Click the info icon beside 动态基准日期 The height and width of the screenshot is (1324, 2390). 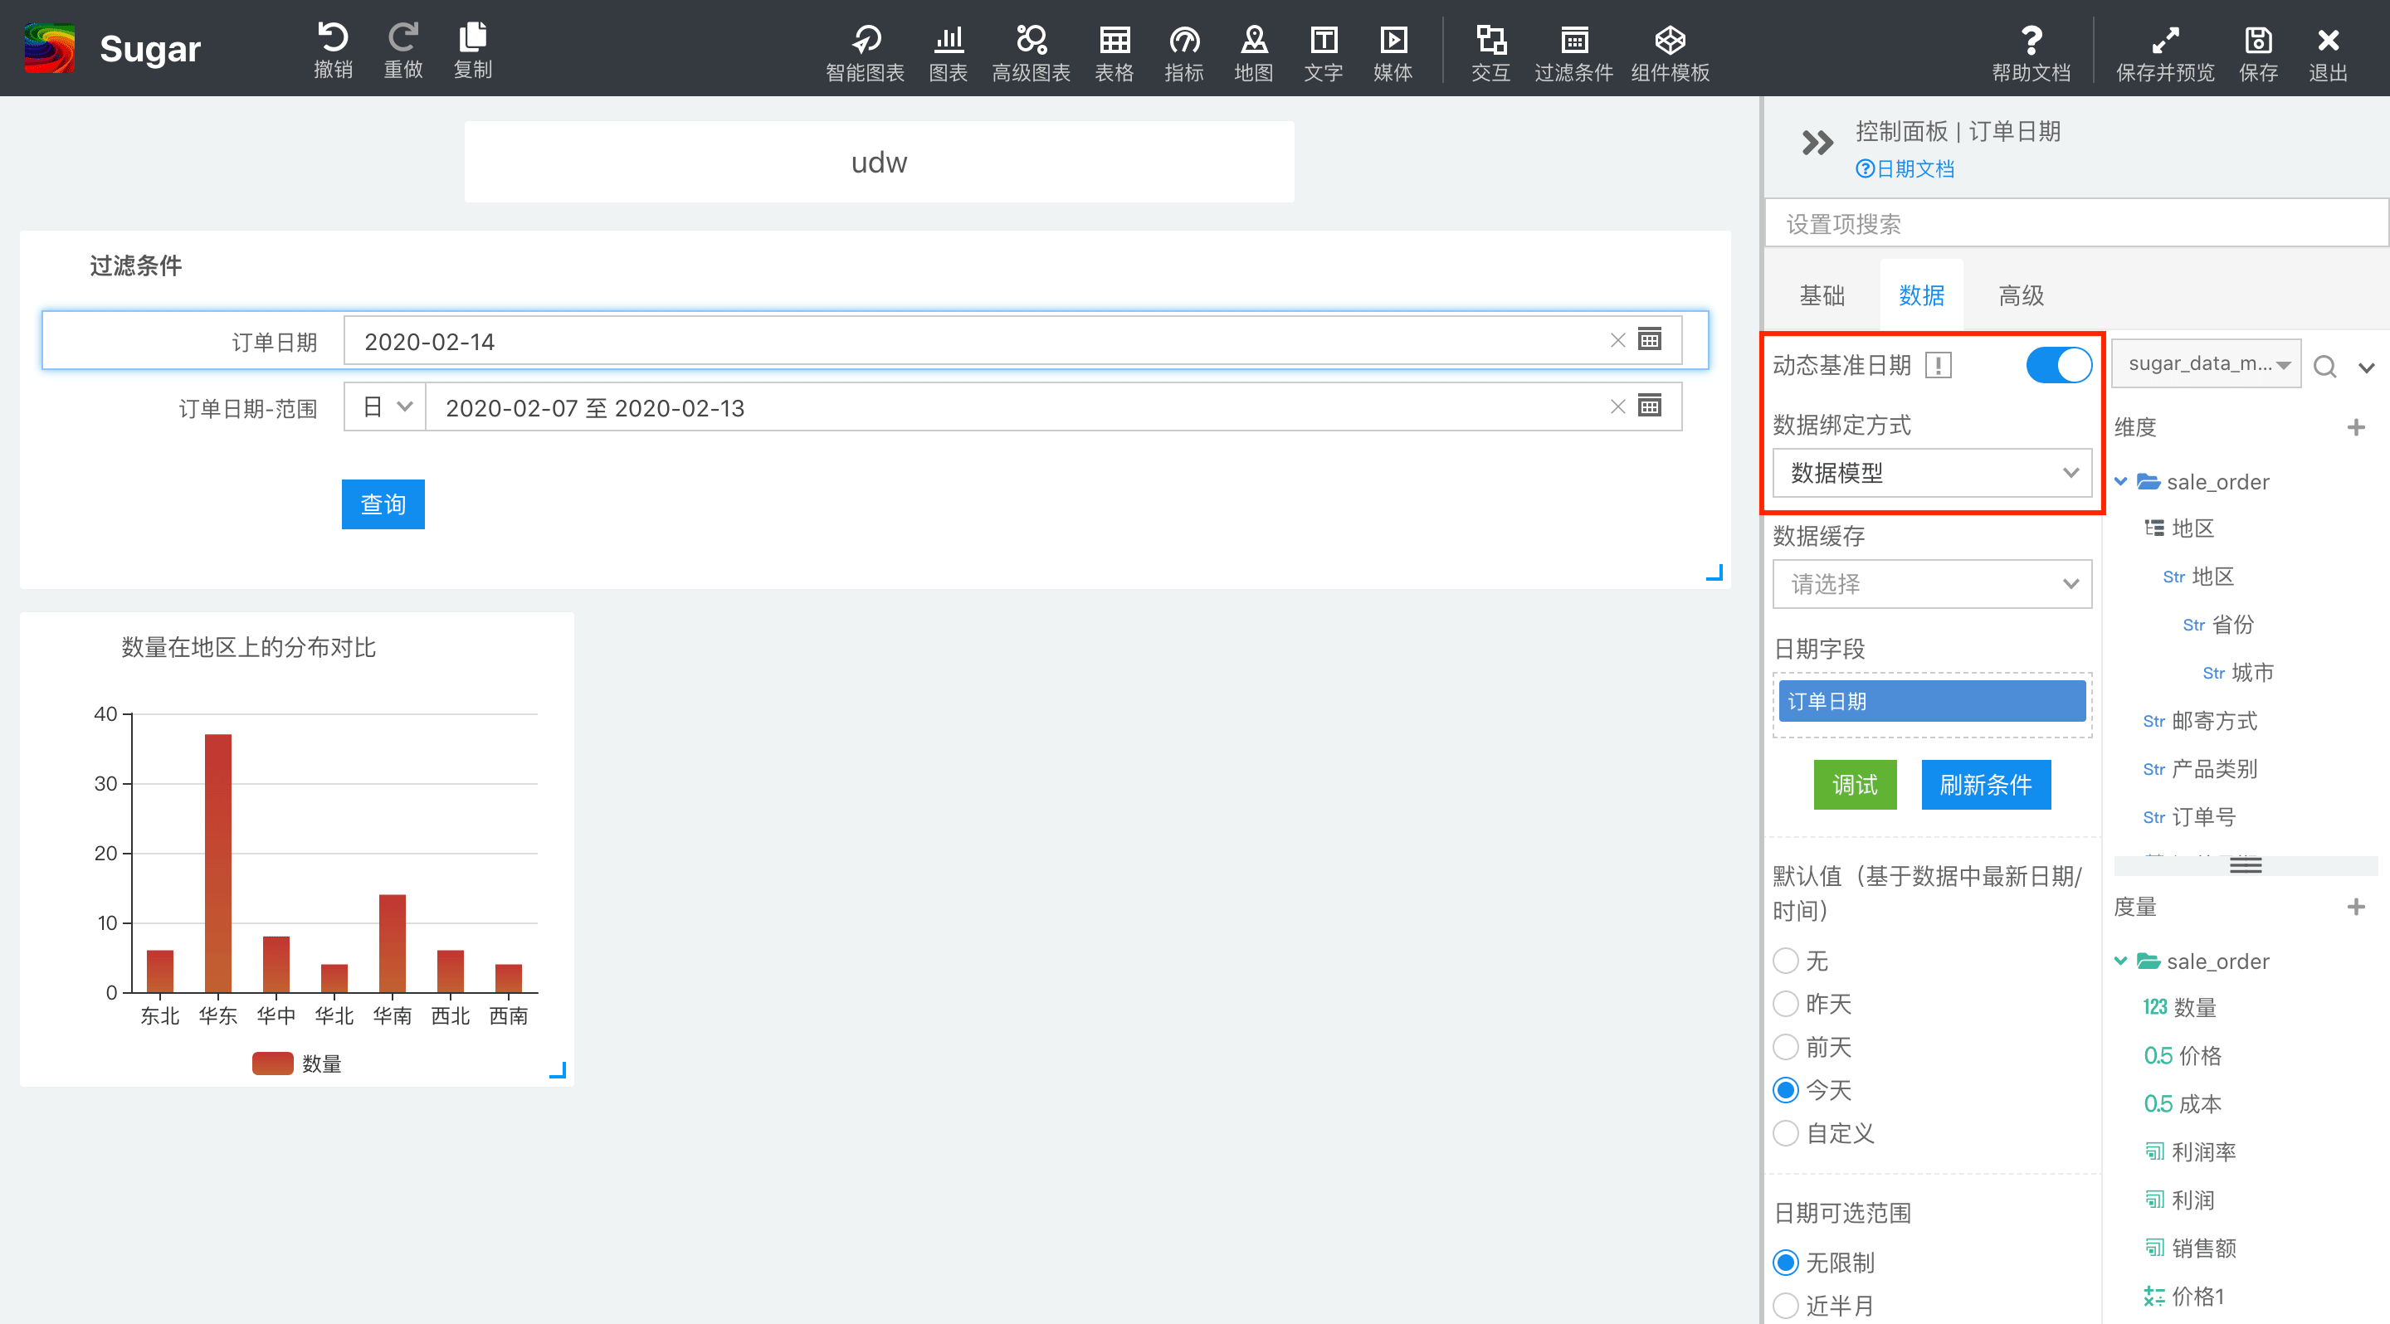[x=1939, y=365]
